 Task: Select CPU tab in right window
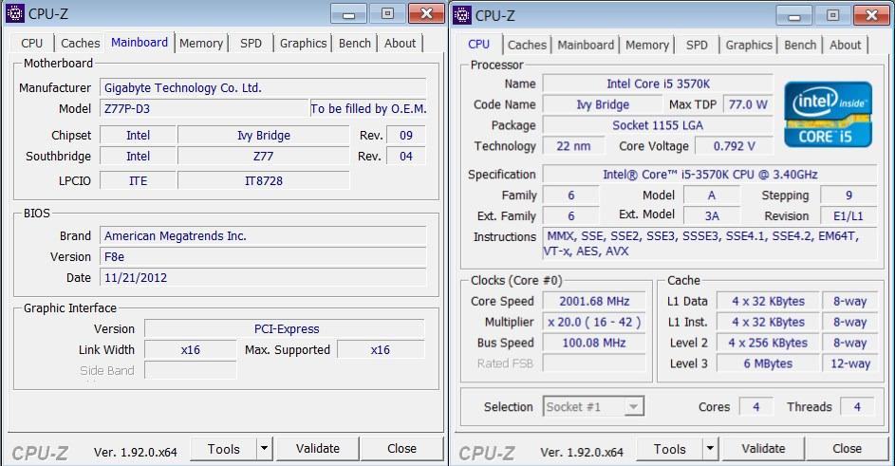(478, 44)
